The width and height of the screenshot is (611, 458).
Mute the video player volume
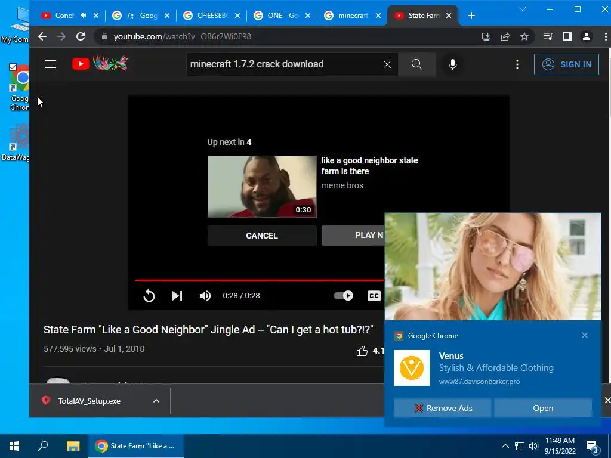tap(205, 296)
